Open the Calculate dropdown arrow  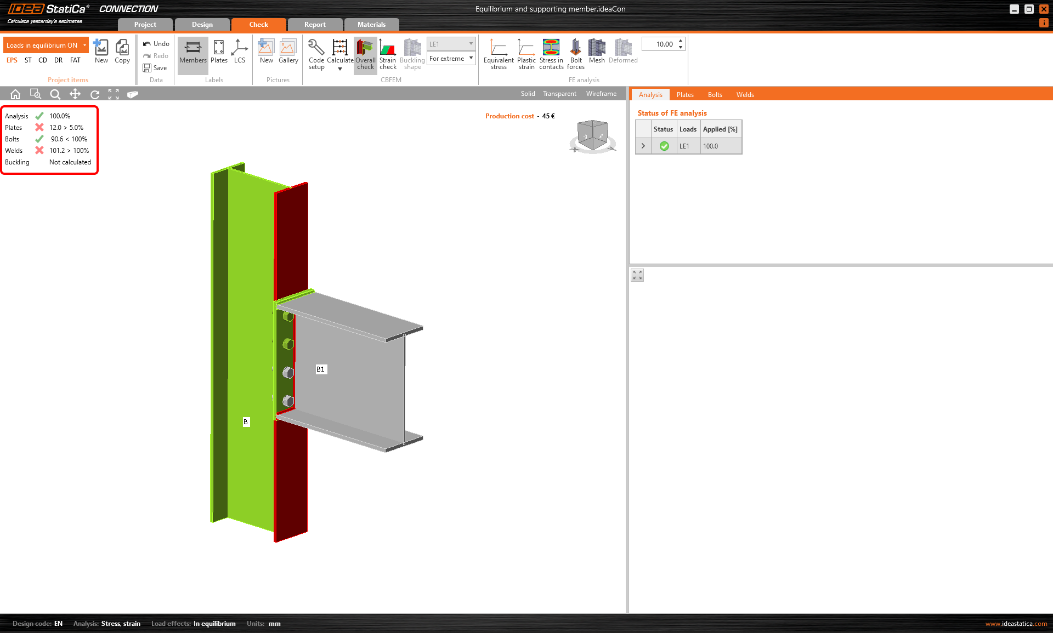(340, 69)
